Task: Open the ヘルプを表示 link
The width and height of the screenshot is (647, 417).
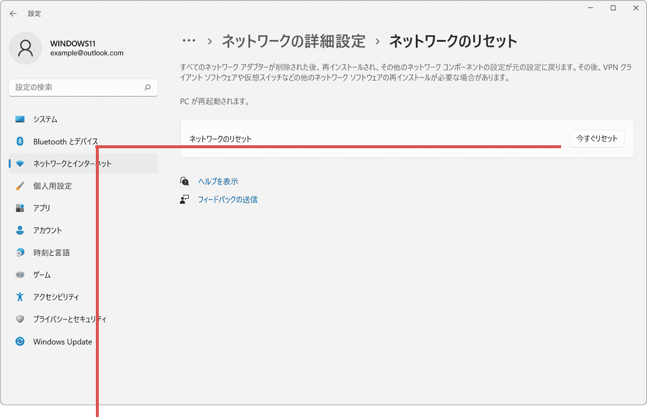Action: 218,181
